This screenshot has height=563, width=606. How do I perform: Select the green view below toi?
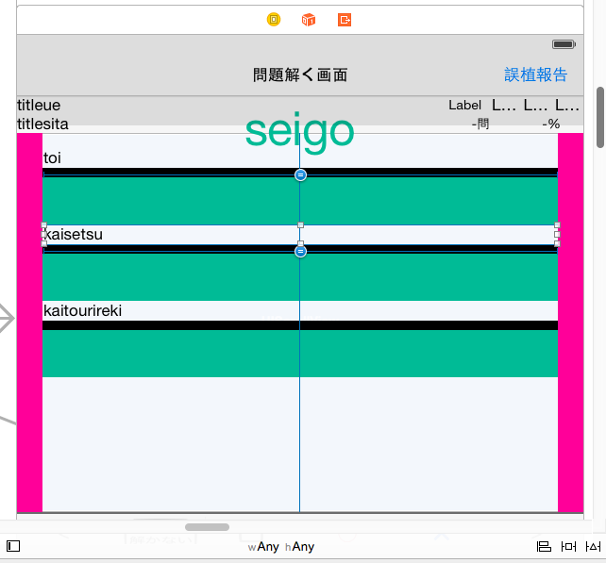coord(300,201)
